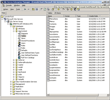Select the Views tree item
Image resolution: width=110 pixels, height=100 pixels.
pyautogui.click(x=23, y=38)
